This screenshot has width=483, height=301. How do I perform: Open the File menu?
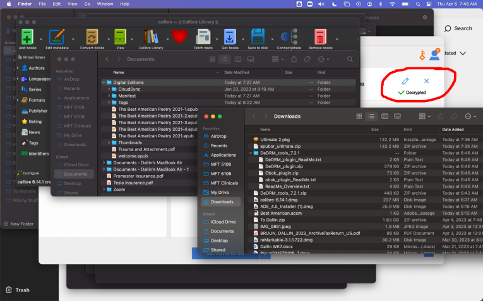click(x=42, y=4)
